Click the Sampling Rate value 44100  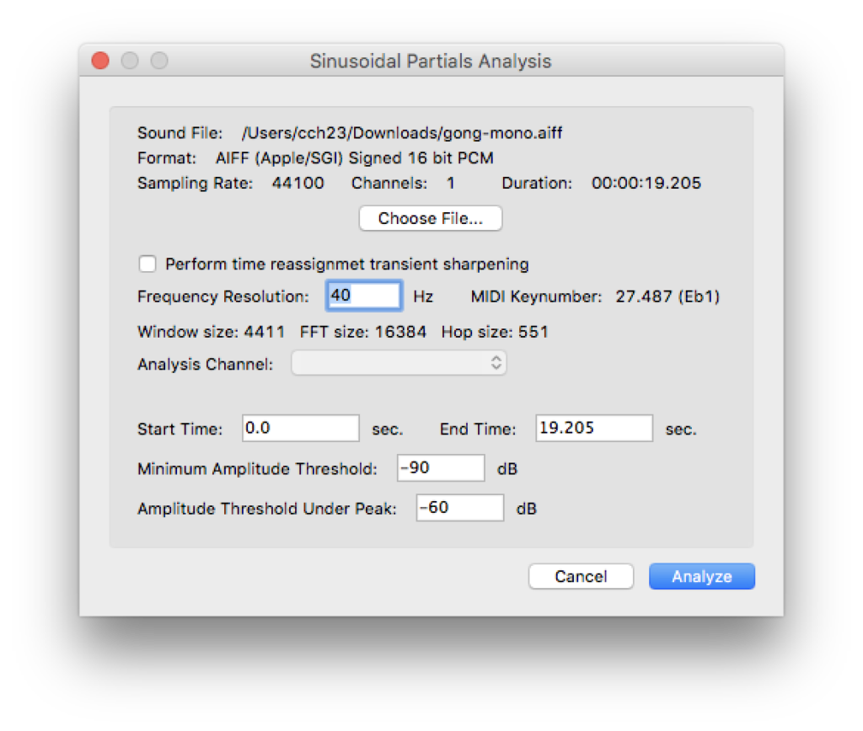[297, 183]
